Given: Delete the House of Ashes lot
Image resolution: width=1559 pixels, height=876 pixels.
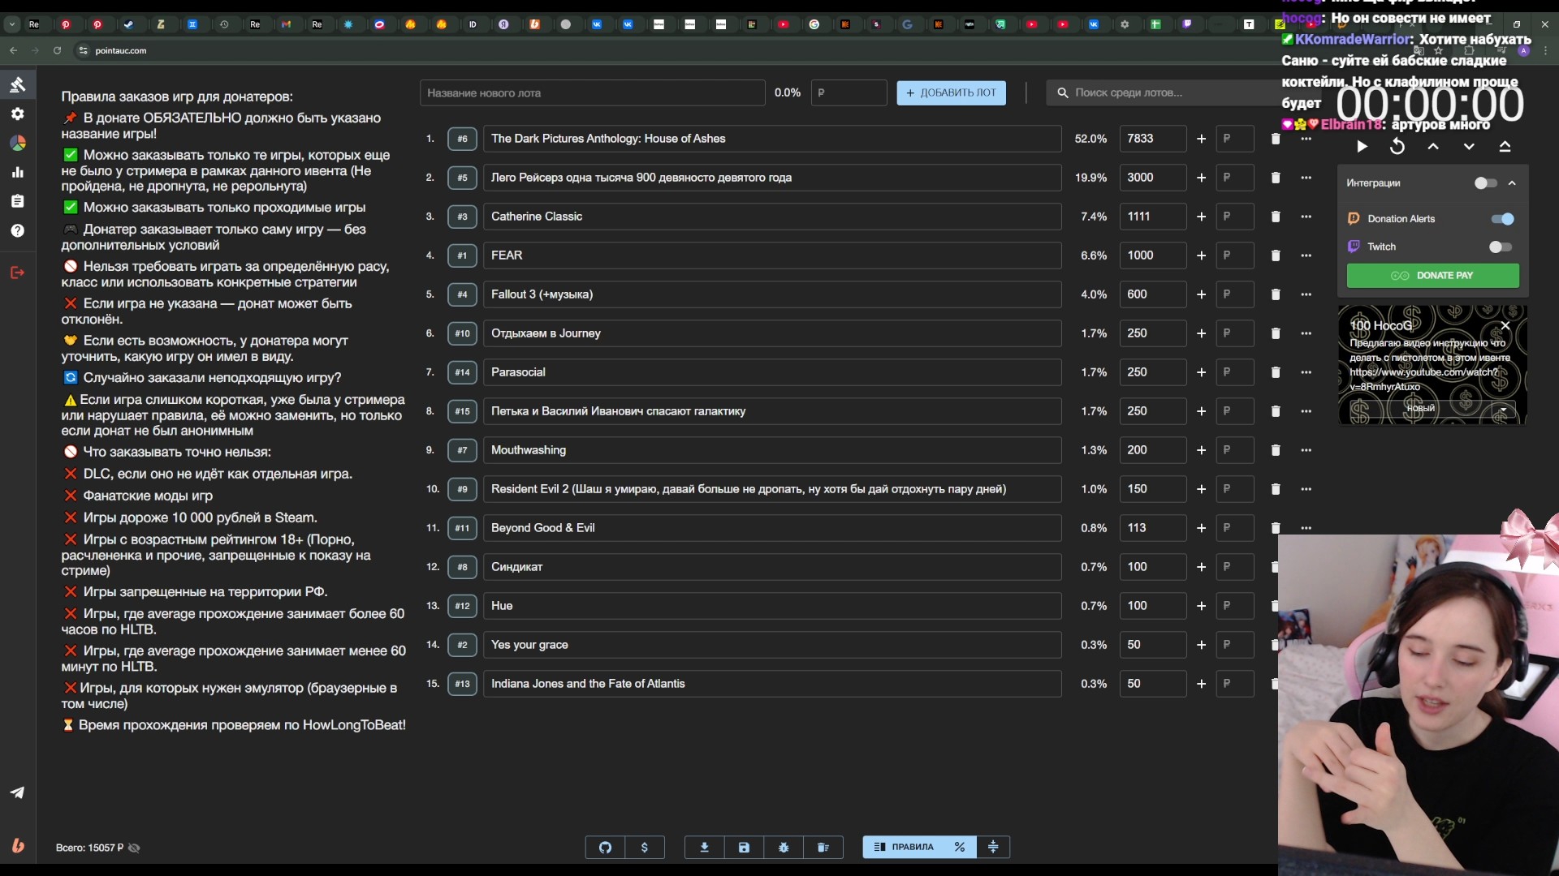Looking at the screenshot, I should 1276,139.
